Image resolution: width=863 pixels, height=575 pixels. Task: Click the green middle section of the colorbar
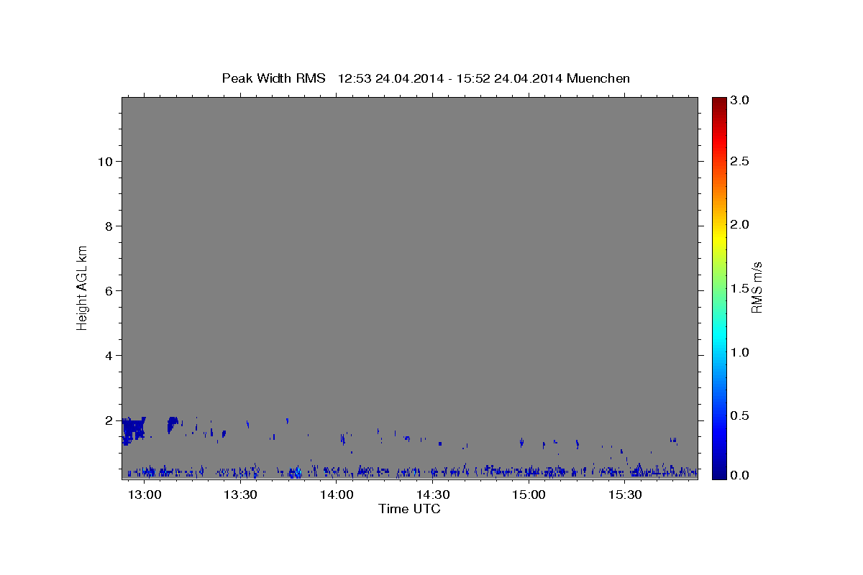pyautogui.click(x=718, y=287)
